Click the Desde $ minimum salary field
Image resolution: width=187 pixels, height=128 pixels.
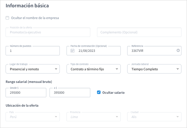pos(26,93)
